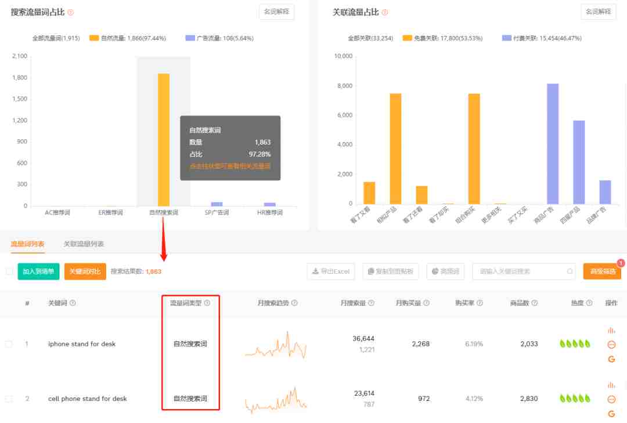The image size is (627, 423).
Task: Click help icon beside 搜索流量词占比 title
Action: (x=71, y=12)
